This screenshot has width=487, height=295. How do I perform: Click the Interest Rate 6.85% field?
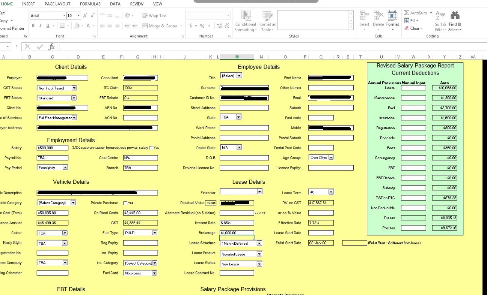(x=237, y=223)
